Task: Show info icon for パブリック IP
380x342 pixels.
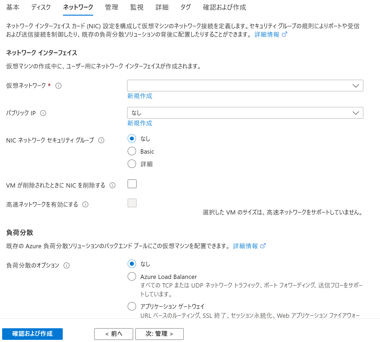Action: [43, 113]
